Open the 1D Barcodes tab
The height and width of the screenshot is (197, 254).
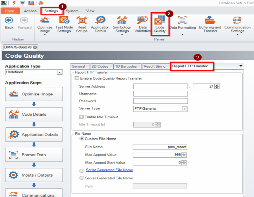click(127, 66)
